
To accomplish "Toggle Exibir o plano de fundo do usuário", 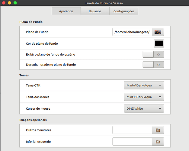I will pos(153,54).
